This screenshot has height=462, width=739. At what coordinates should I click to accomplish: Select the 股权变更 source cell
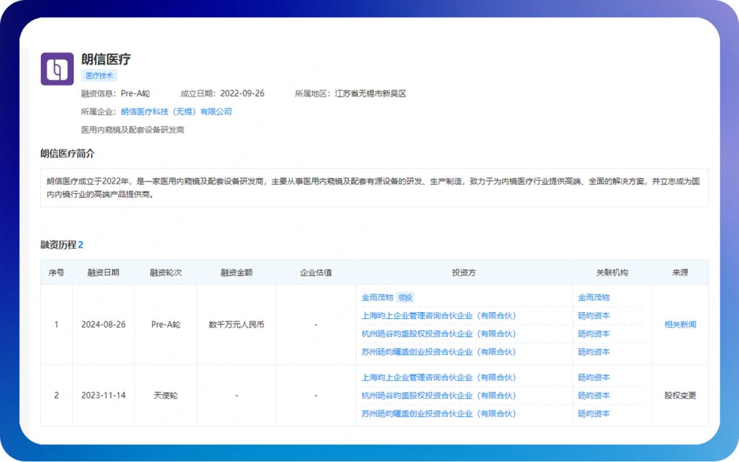(x=680, y=396)
